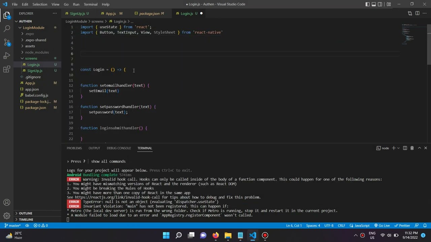The image size is (431, 242).
Task: Click the editor vertical scrollbar
Action: click(429, 44)
